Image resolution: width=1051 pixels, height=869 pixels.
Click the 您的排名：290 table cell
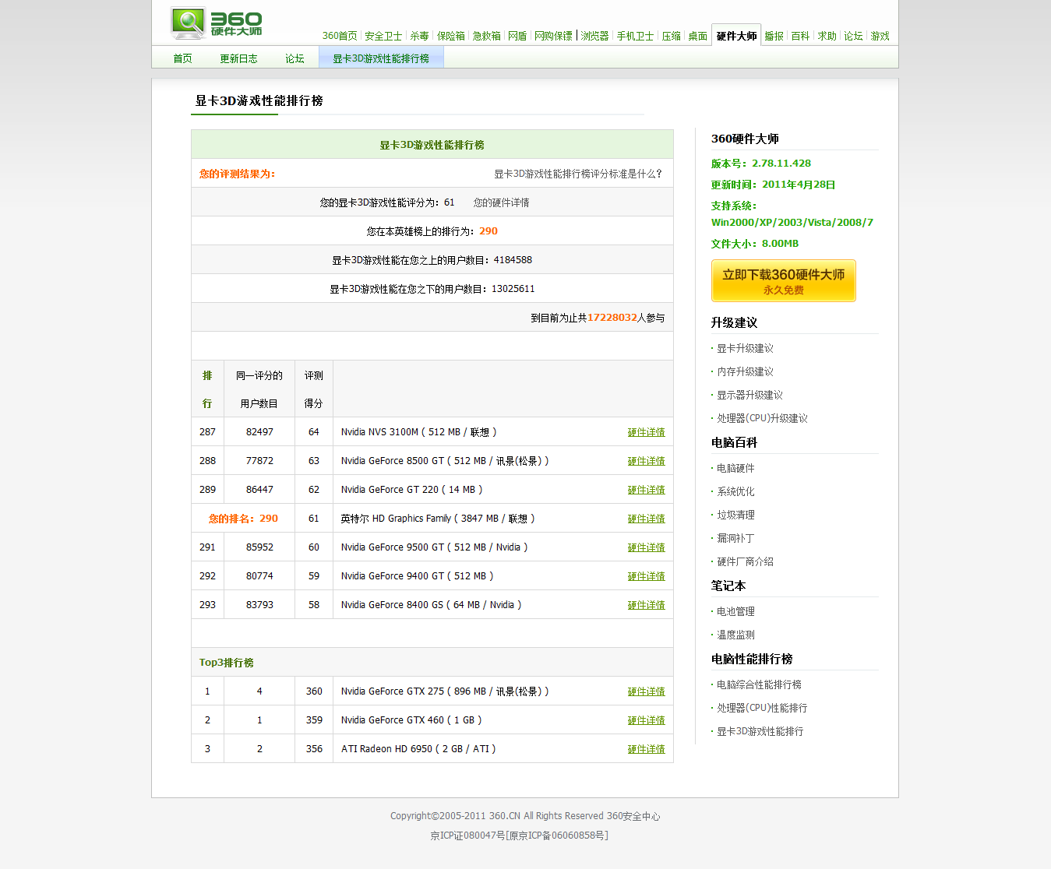(243, 519)
